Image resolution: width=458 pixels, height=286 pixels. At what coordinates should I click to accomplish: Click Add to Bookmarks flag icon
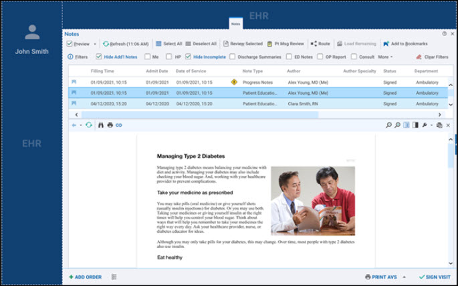pyautogui.click(x=386, y=44)
